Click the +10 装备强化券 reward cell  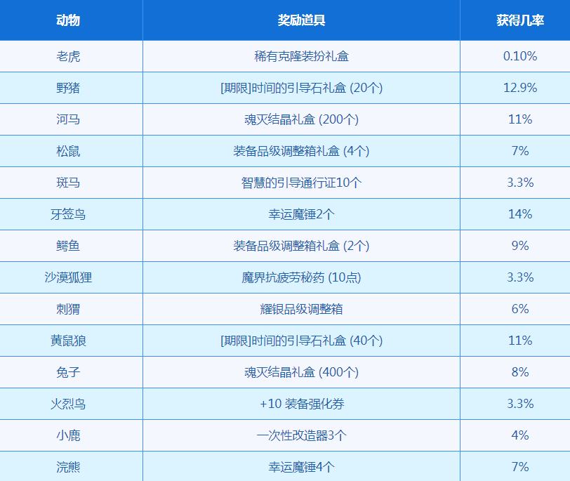click(301, 404)
